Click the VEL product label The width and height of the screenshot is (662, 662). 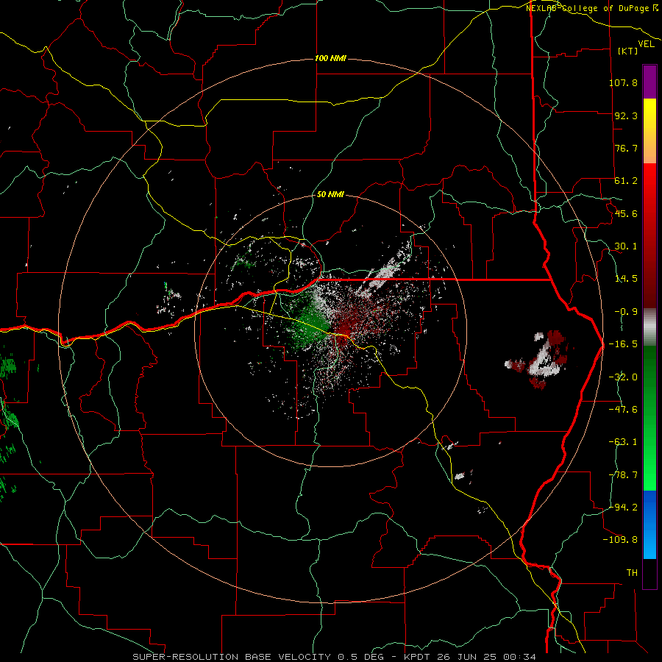646,44
